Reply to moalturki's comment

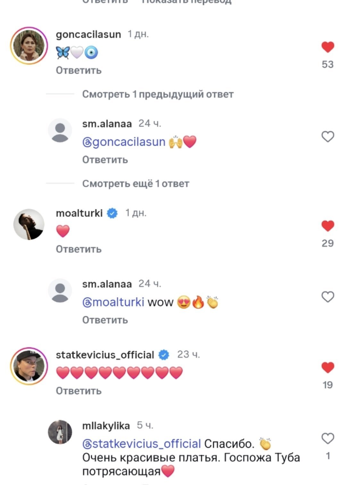(x=78, y=249)
